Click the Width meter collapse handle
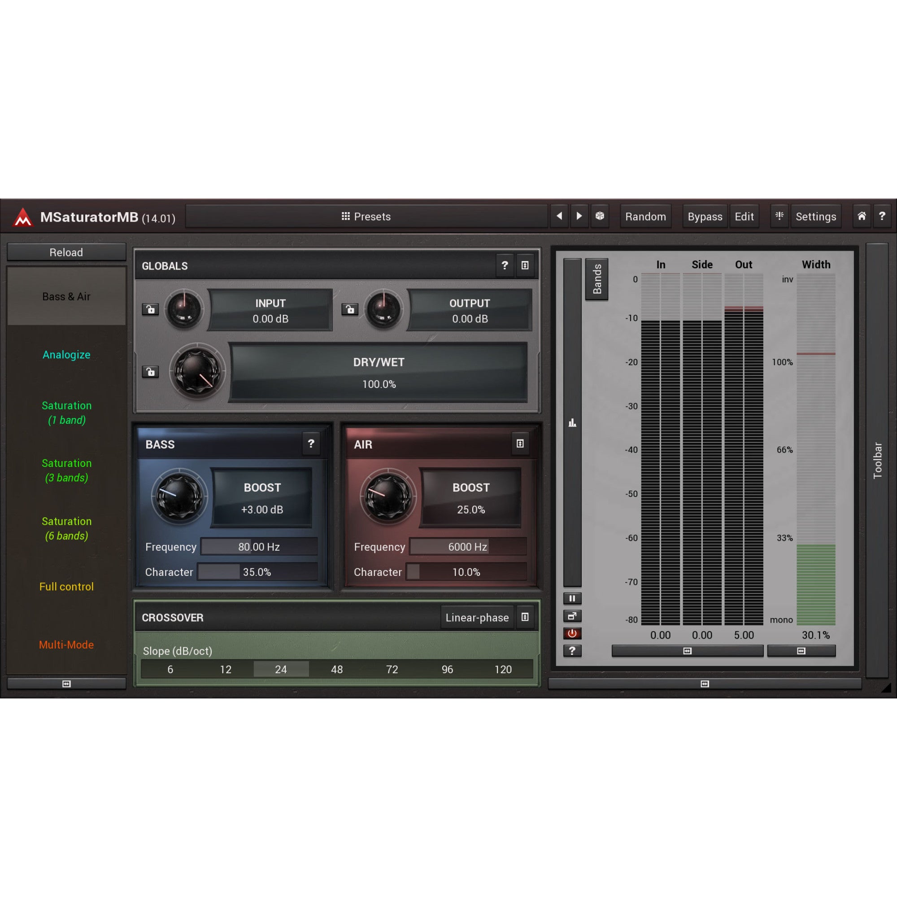The image size is (897, 897). coord(801,651)
